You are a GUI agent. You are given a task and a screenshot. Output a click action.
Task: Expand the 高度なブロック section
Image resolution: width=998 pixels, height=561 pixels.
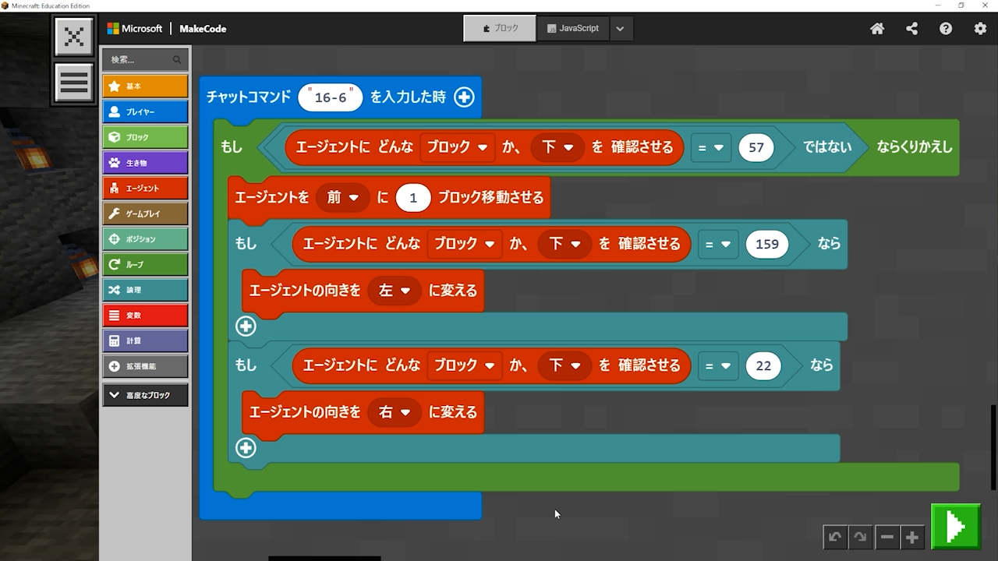[x=145, y=395]
